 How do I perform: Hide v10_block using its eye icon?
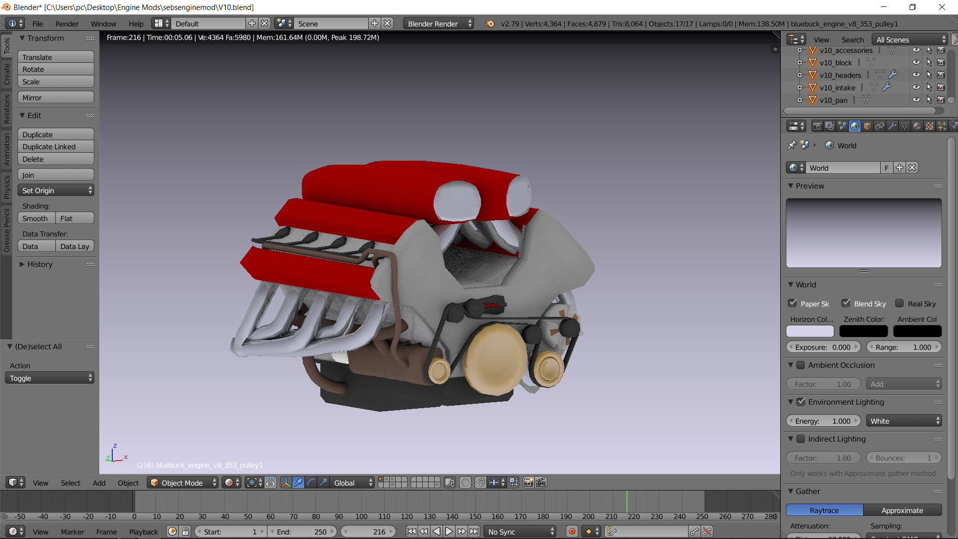pyautogui.click(x=916, y=62)
